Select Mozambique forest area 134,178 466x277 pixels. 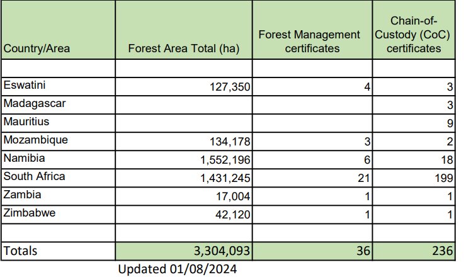pyautogui.click(x=230, y=142)
